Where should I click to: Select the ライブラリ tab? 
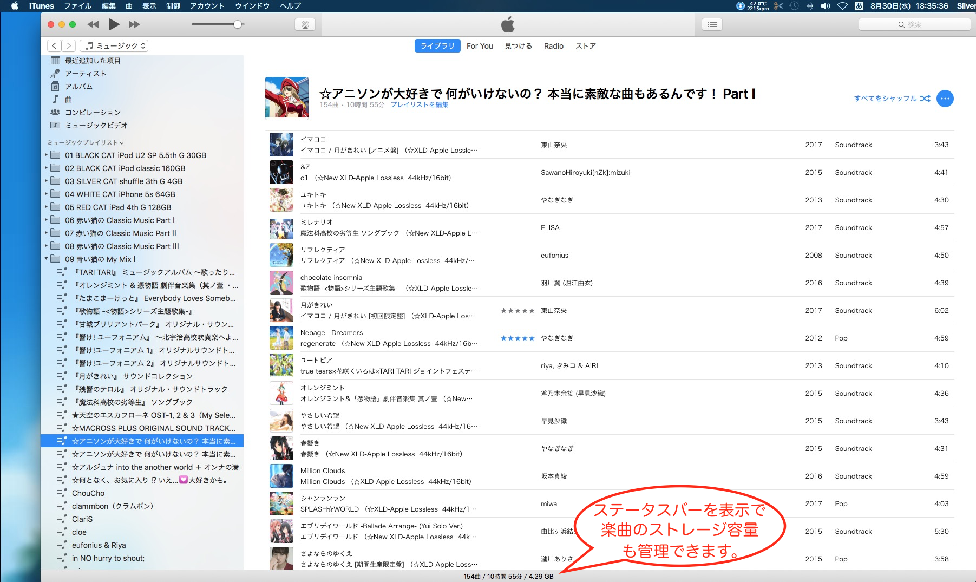(x=437, y=46)
